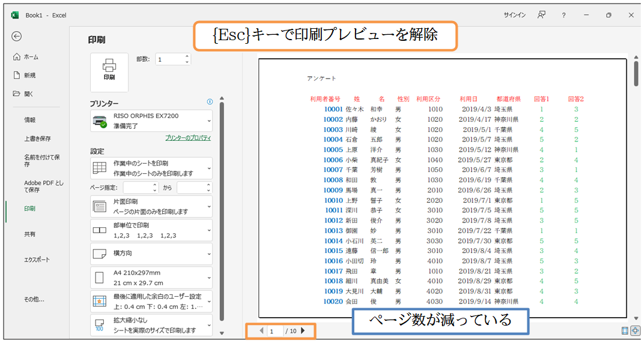The width and height of the screenshot is (642, 343).
Task: Open the 横方向 orientation dropdown
Action: pyautogui.click(x=151, y=254)
